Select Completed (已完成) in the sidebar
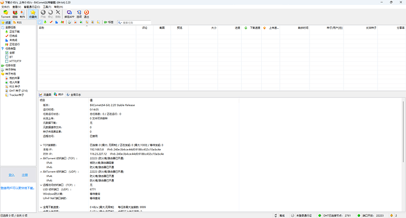The width and height of the screenshot is (406, 218). tap(13, 36)
